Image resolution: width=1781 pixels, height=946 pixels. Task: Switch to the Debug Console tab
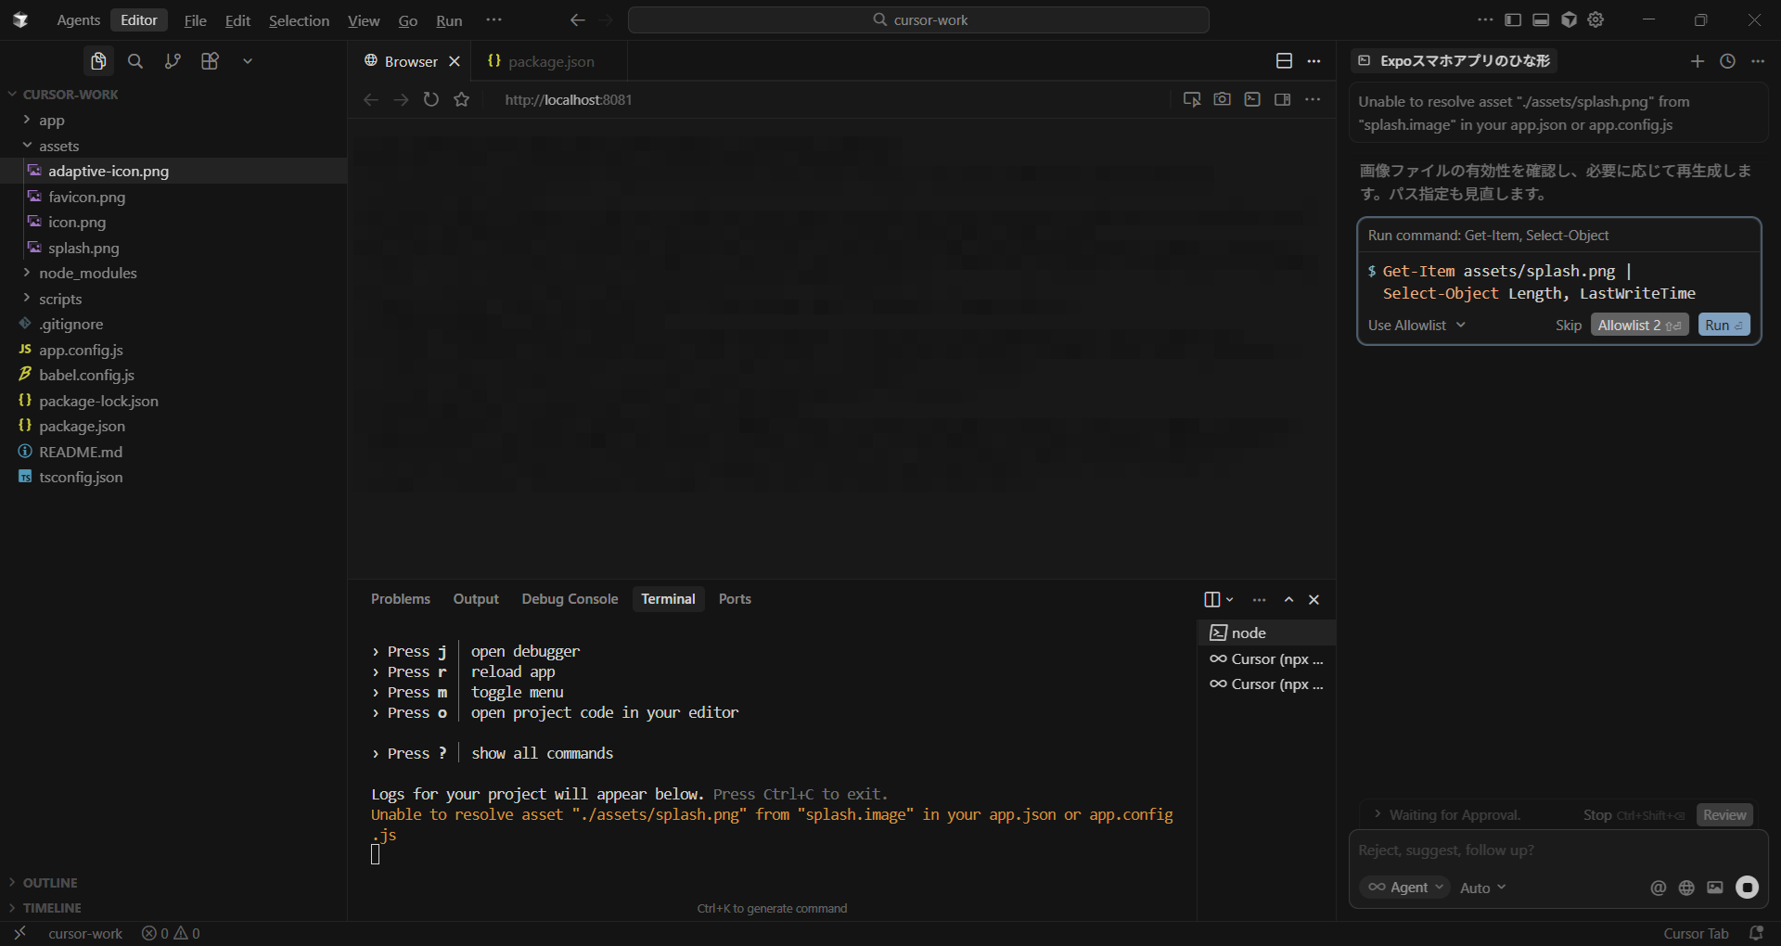tap(570, 599)
